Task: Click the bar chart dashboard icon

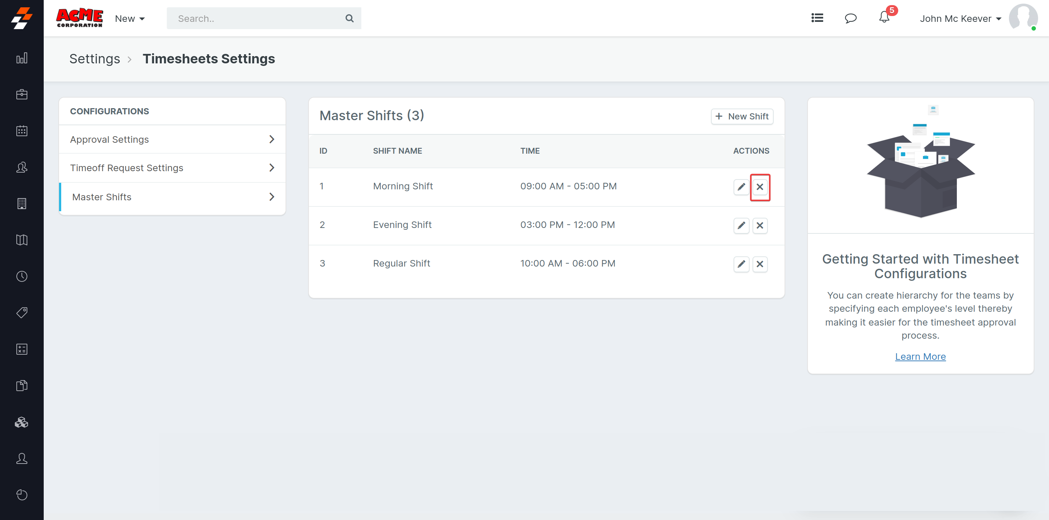Action: [x=21, y=58]
